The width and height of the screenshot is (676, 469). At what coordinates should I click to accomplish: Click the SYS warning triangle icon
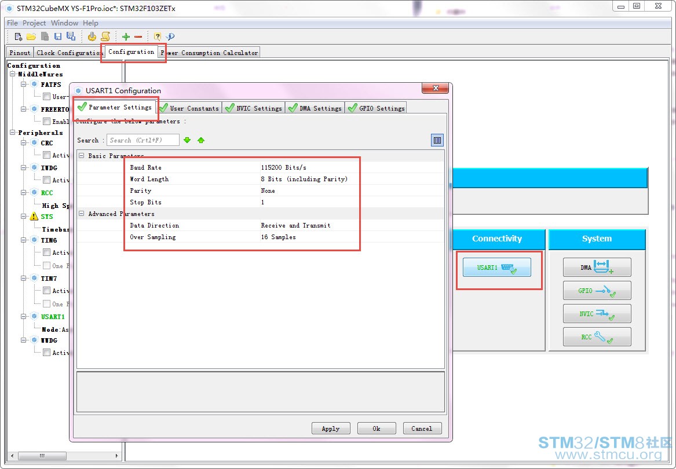[x=34, y=217]
